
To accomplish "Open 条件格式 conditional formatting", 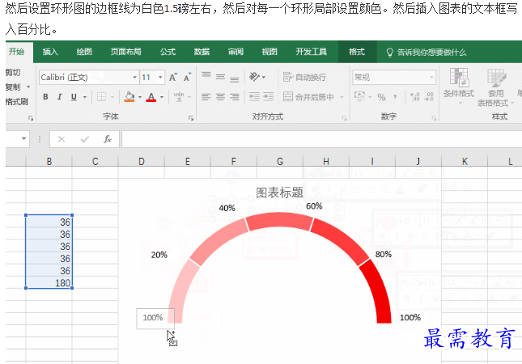I will click(x=459, y=86).
